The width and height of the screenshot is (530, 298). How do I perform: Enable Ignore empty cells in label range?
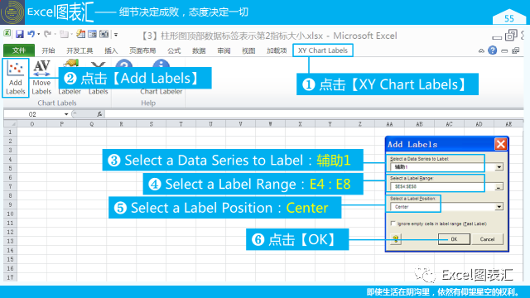tap(393, 223)
